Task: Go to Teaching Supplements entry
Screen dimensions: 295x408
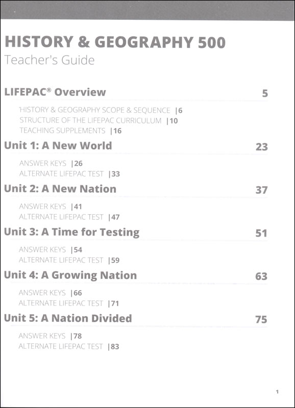Action: [x=70, y=131]
